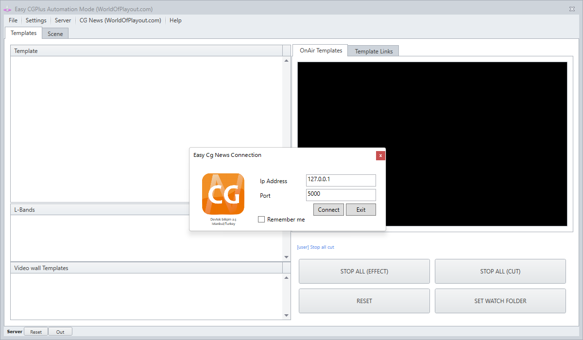Click the Template column header

(x=147, y=51)
